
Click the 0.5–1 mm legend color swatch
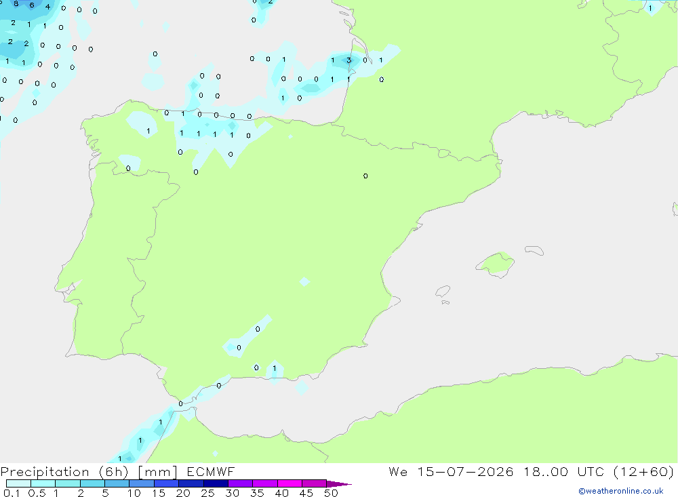coord(43,483)
